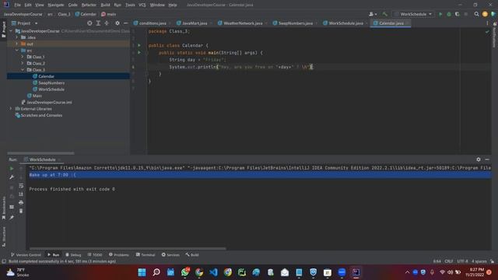The image size is (498, 280).
Task: Click run gutter arrow beside class Calendar
Action: point(139,45)
